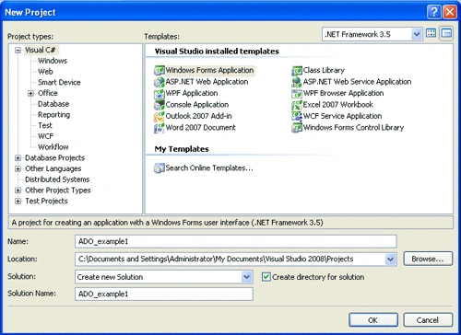Viewport: 461px width, 335px height.
Task: Pick the WCF Service Application icon
Action: [x=297, y=116]
